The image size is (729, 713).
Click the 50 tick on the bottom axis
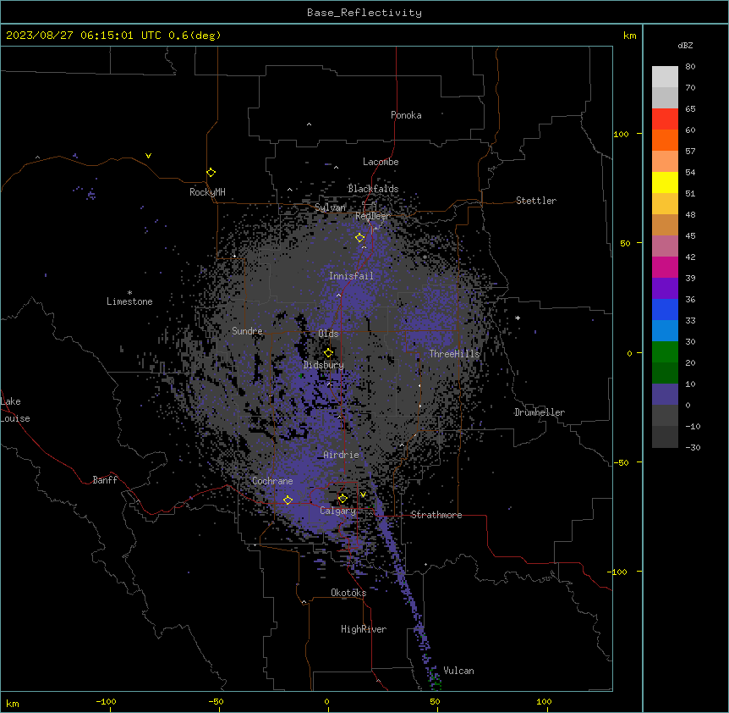click(x=436, y=702)
